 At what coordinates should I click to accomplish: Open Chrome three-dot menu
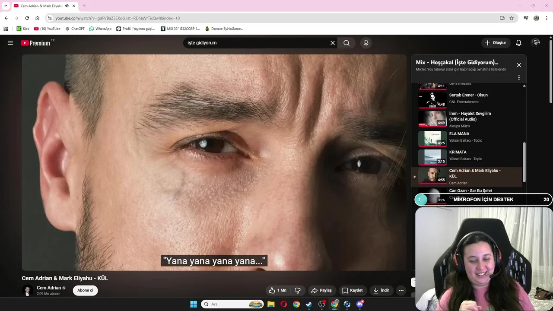[x=547, y=18]
